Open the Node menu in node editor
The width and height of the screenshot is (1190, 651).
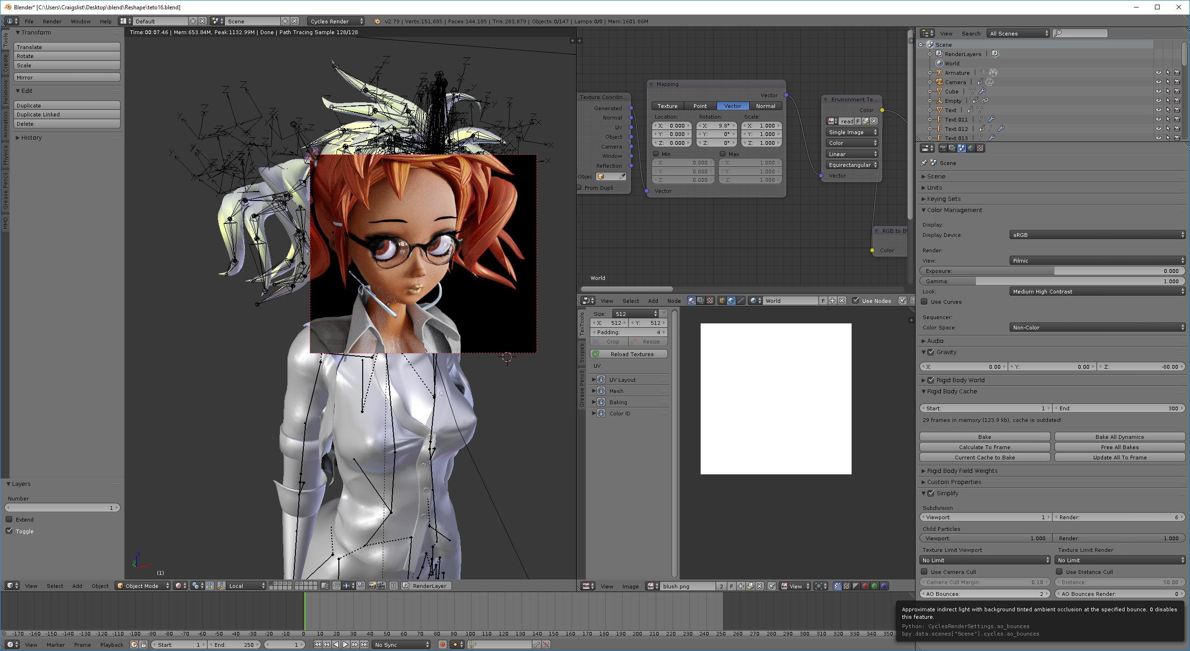[674, 300]
